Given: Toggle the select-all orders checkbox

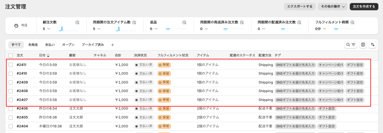Looking at the screenshot, I should (x=11, y=55).
